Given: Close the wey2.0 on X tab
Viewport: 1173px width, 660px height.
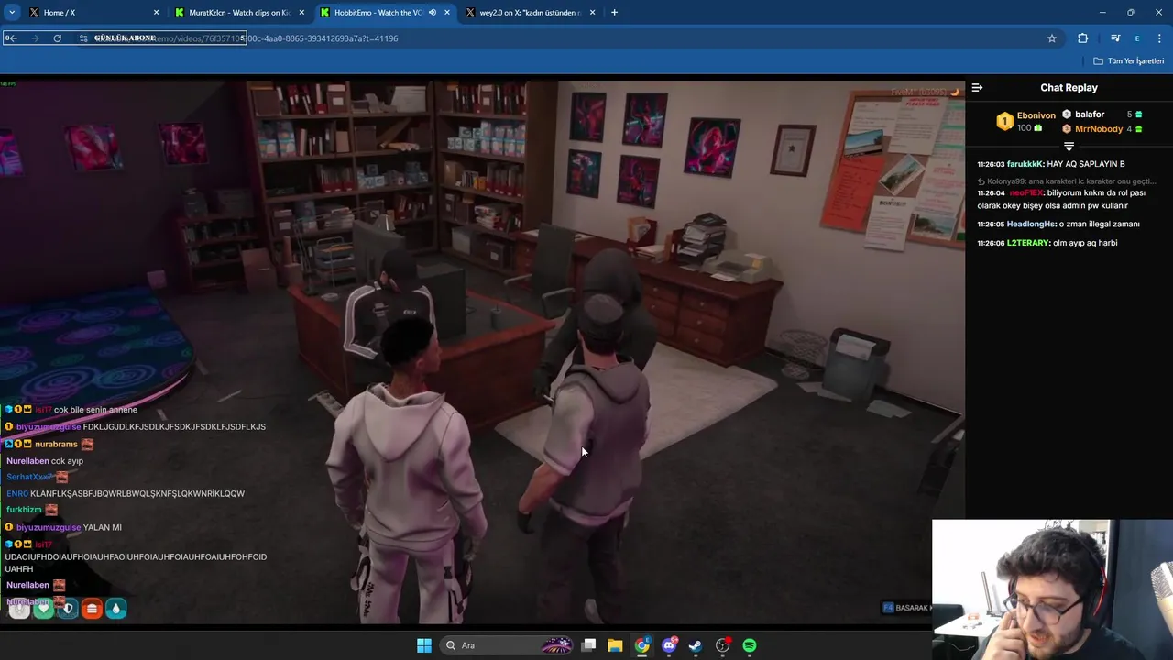Looking at the screenshot, I should [592, 13].
